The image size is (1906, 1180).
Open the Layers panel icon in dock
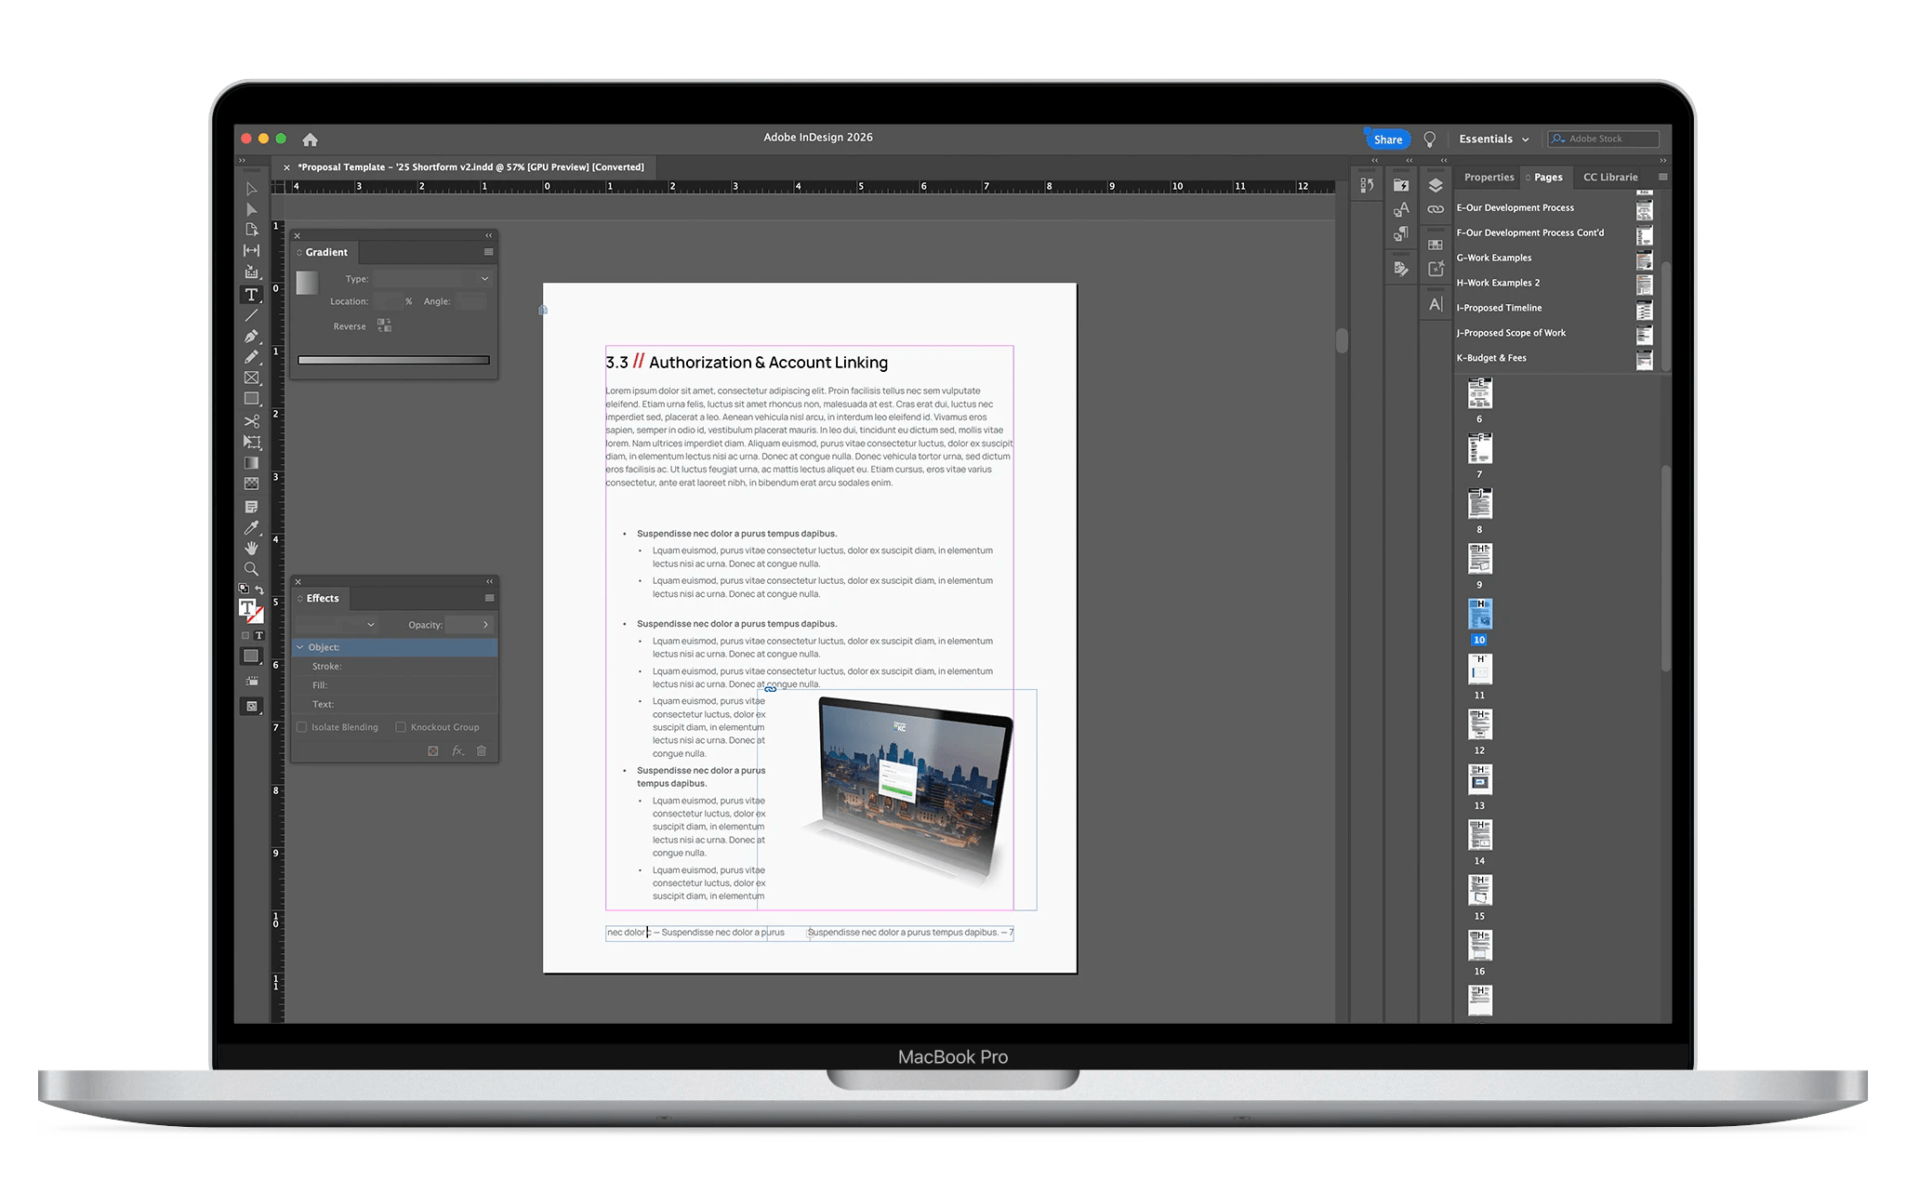click(x=1436, y=184)
